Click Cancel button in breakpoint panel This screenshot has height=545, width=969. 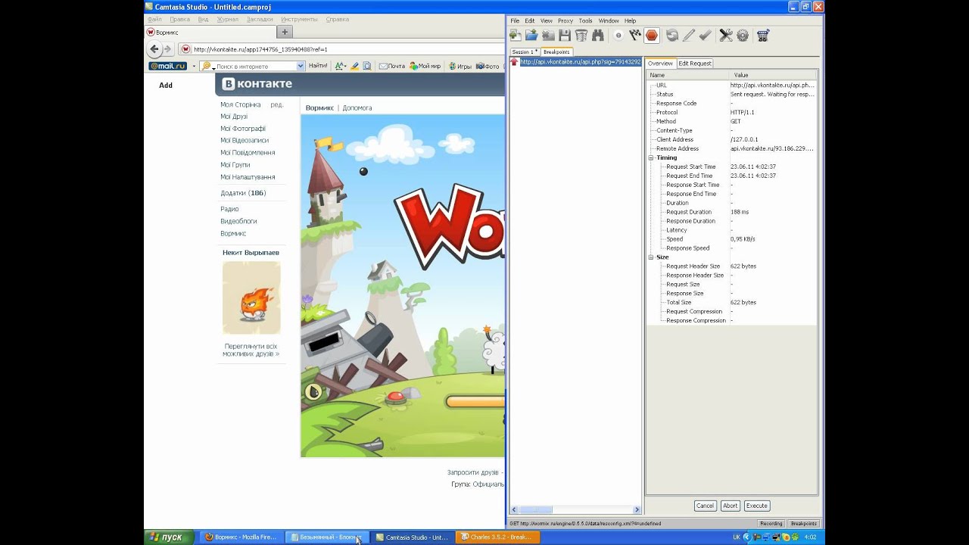(705, 506)
